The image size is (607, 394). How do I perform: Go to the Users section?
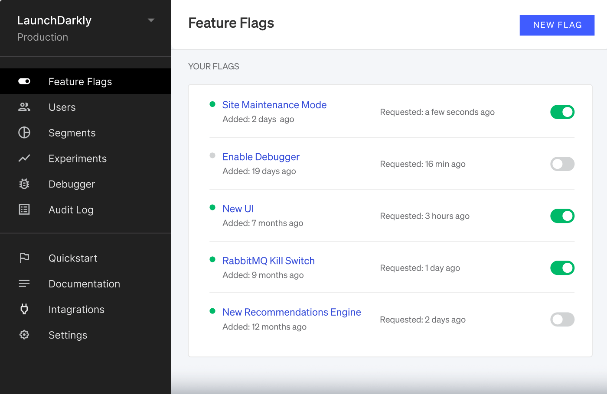click(85, 107)
